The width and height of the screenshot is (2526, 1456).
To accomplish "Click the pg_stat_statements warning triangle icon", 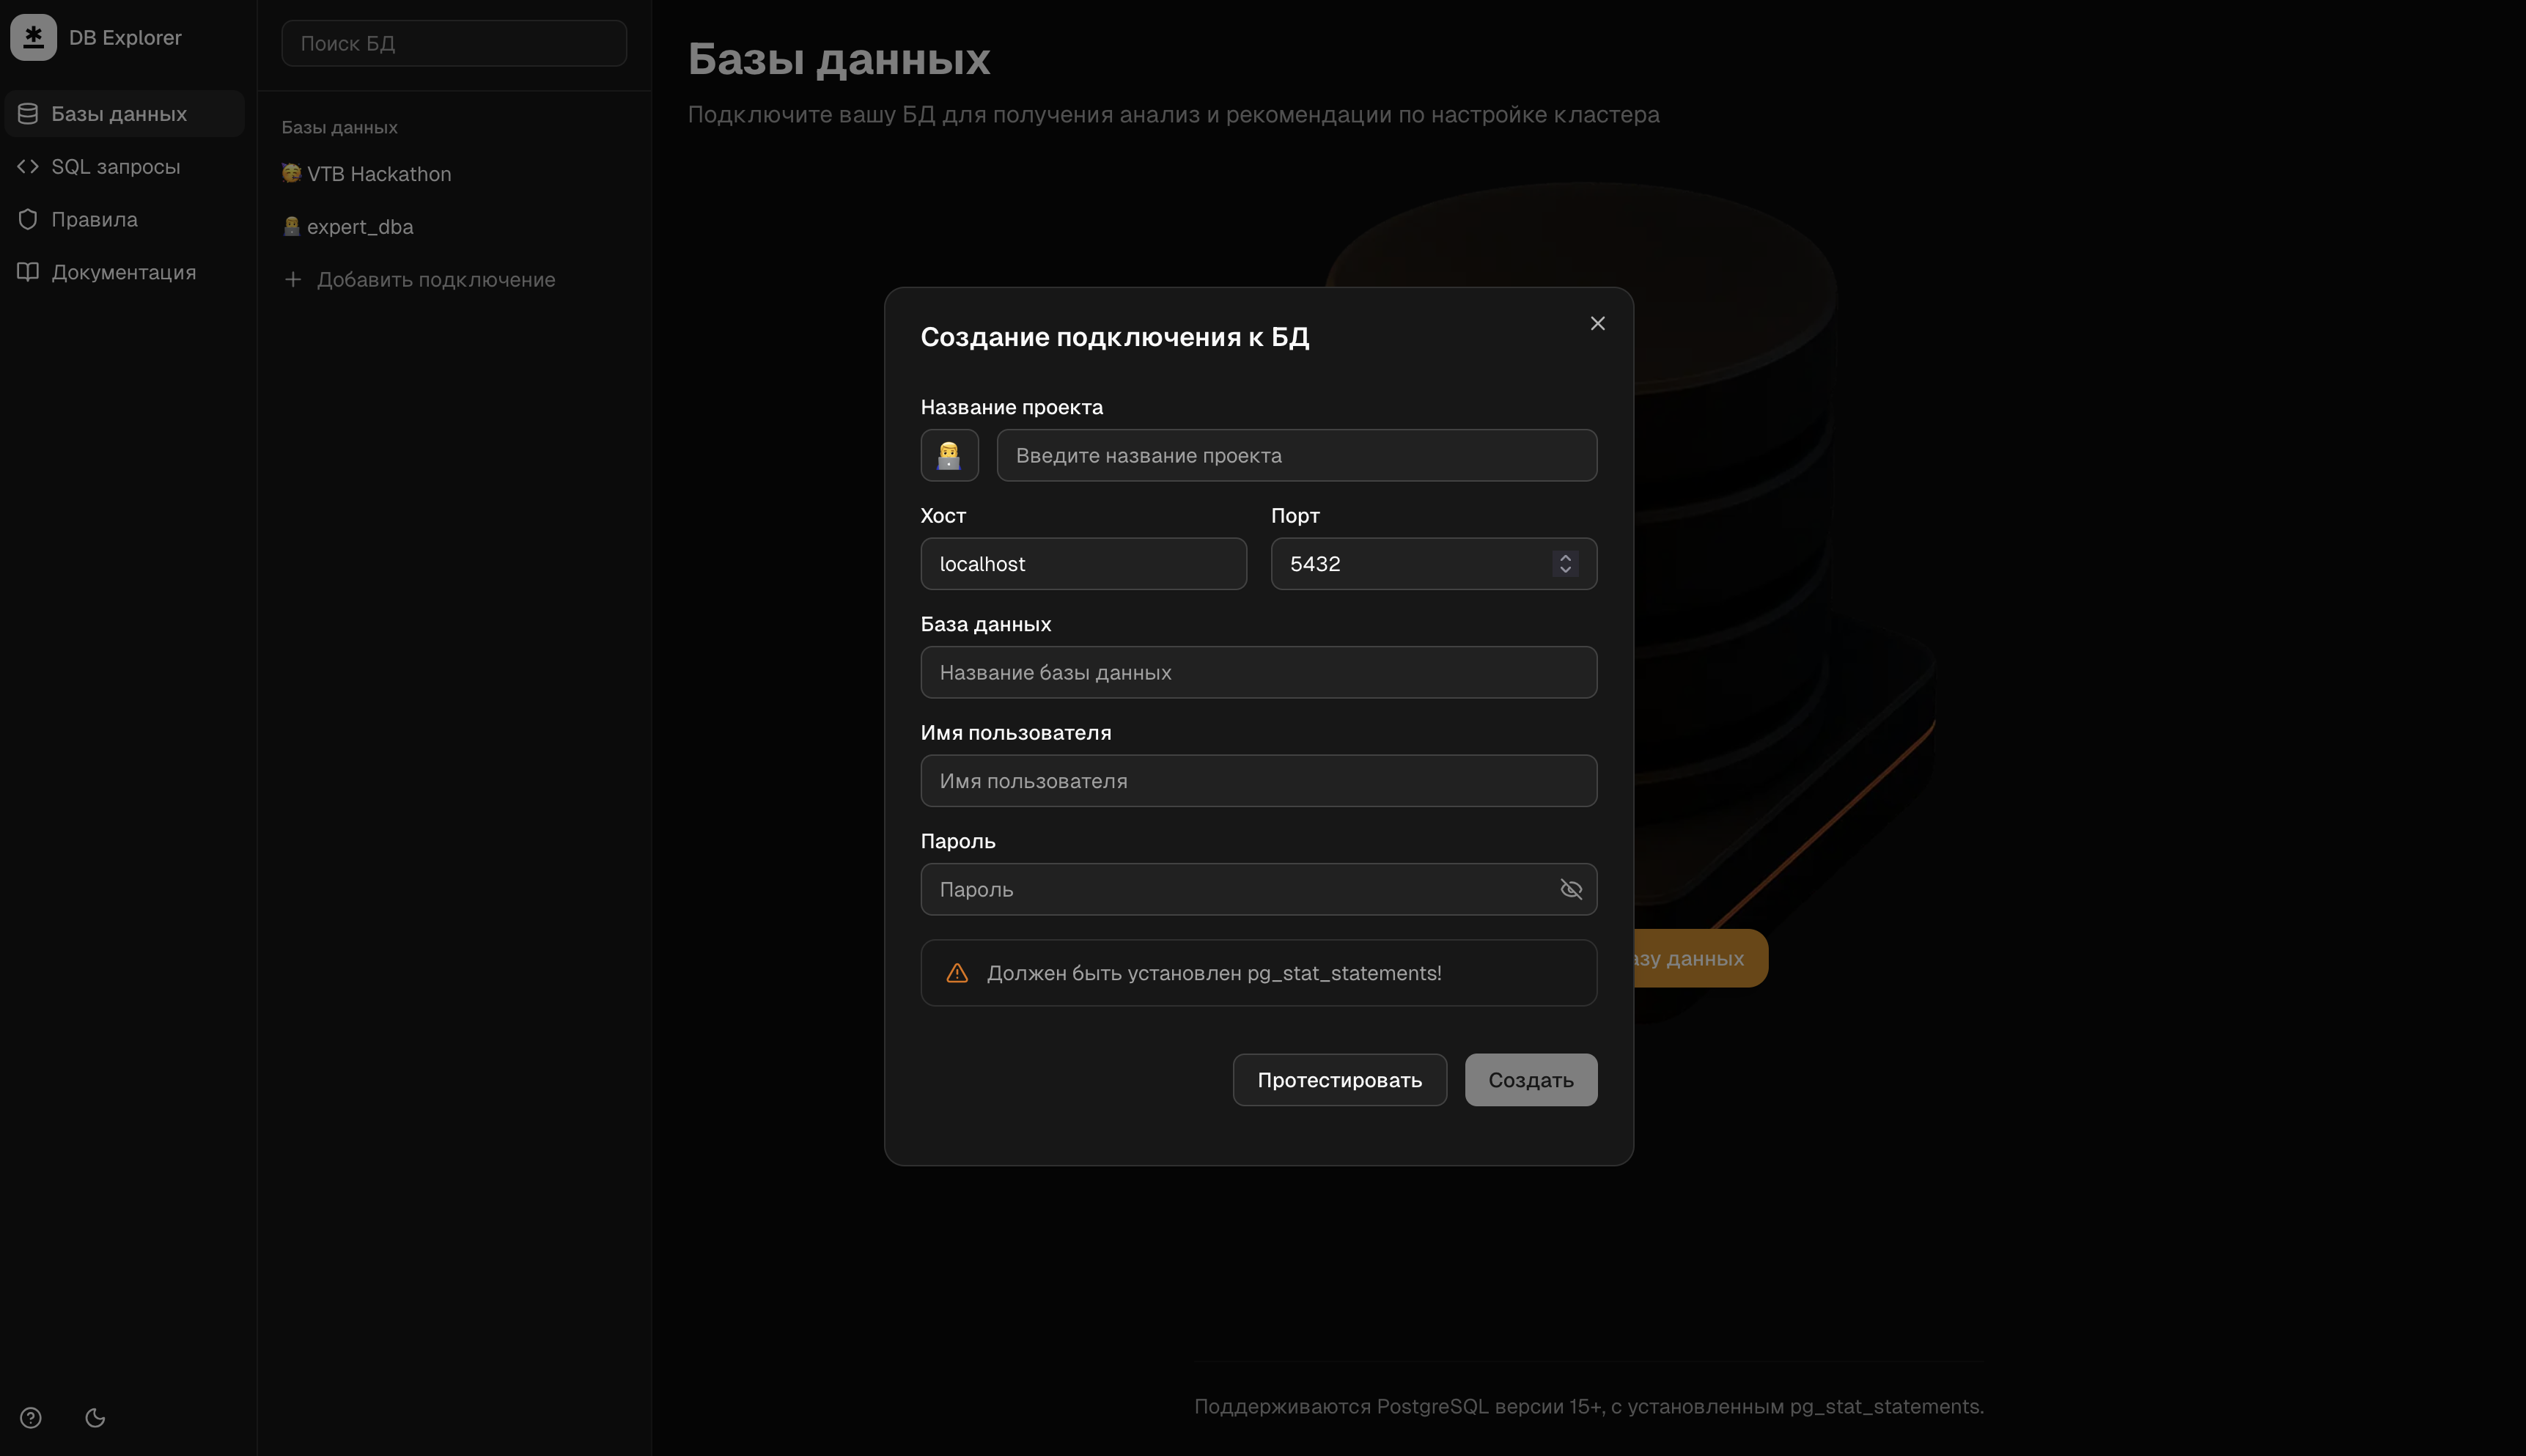I will (x=957, y=973).
